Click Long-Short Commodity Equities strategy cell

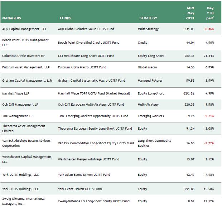click(154, 143)
